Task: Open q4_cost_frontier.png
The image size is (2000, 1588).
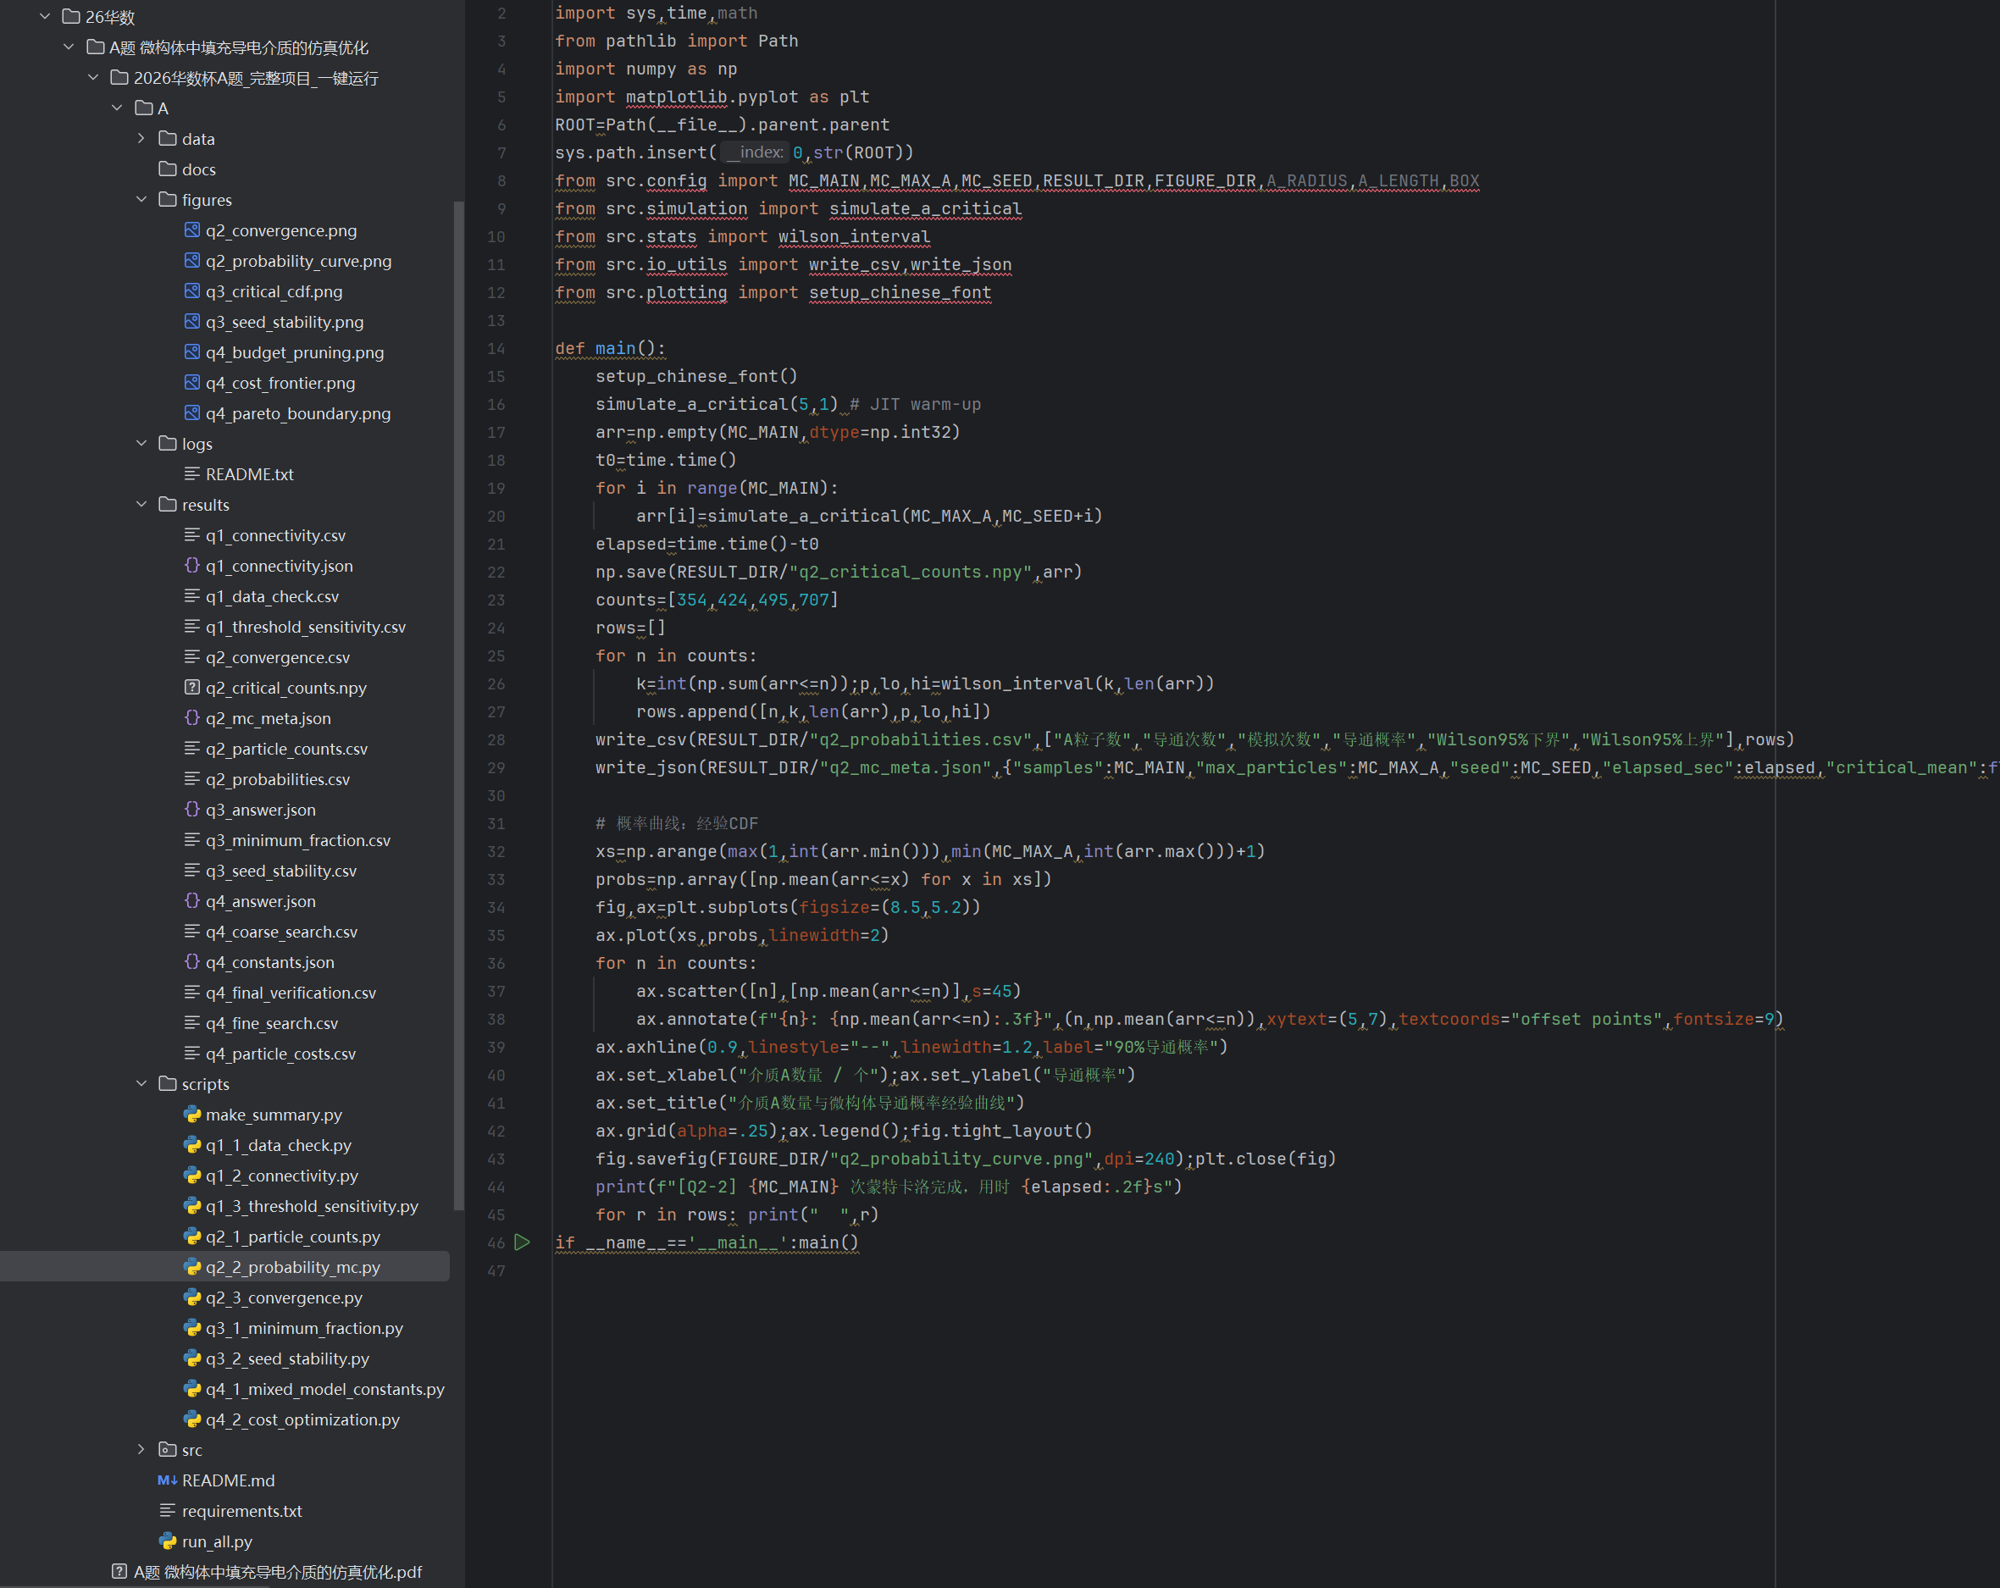Action: [280, 383]
